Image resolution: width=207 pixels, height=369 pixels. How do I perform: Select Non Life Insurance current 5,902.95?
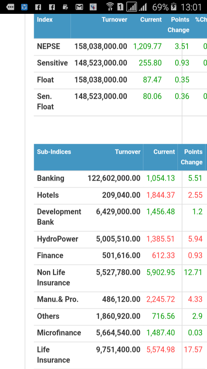[161, 273]
